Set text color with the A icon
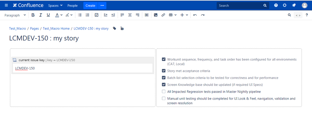 coord(57,15)
